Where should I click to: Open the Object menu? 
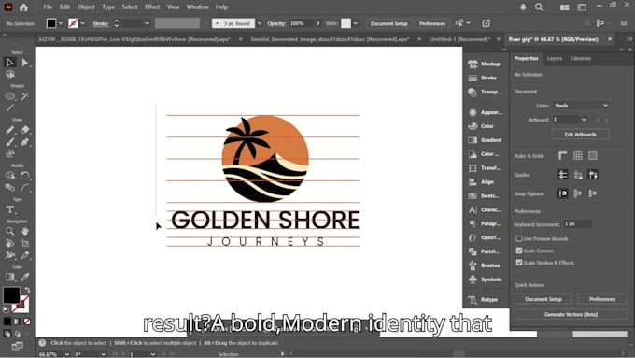(x=86, y=7)
